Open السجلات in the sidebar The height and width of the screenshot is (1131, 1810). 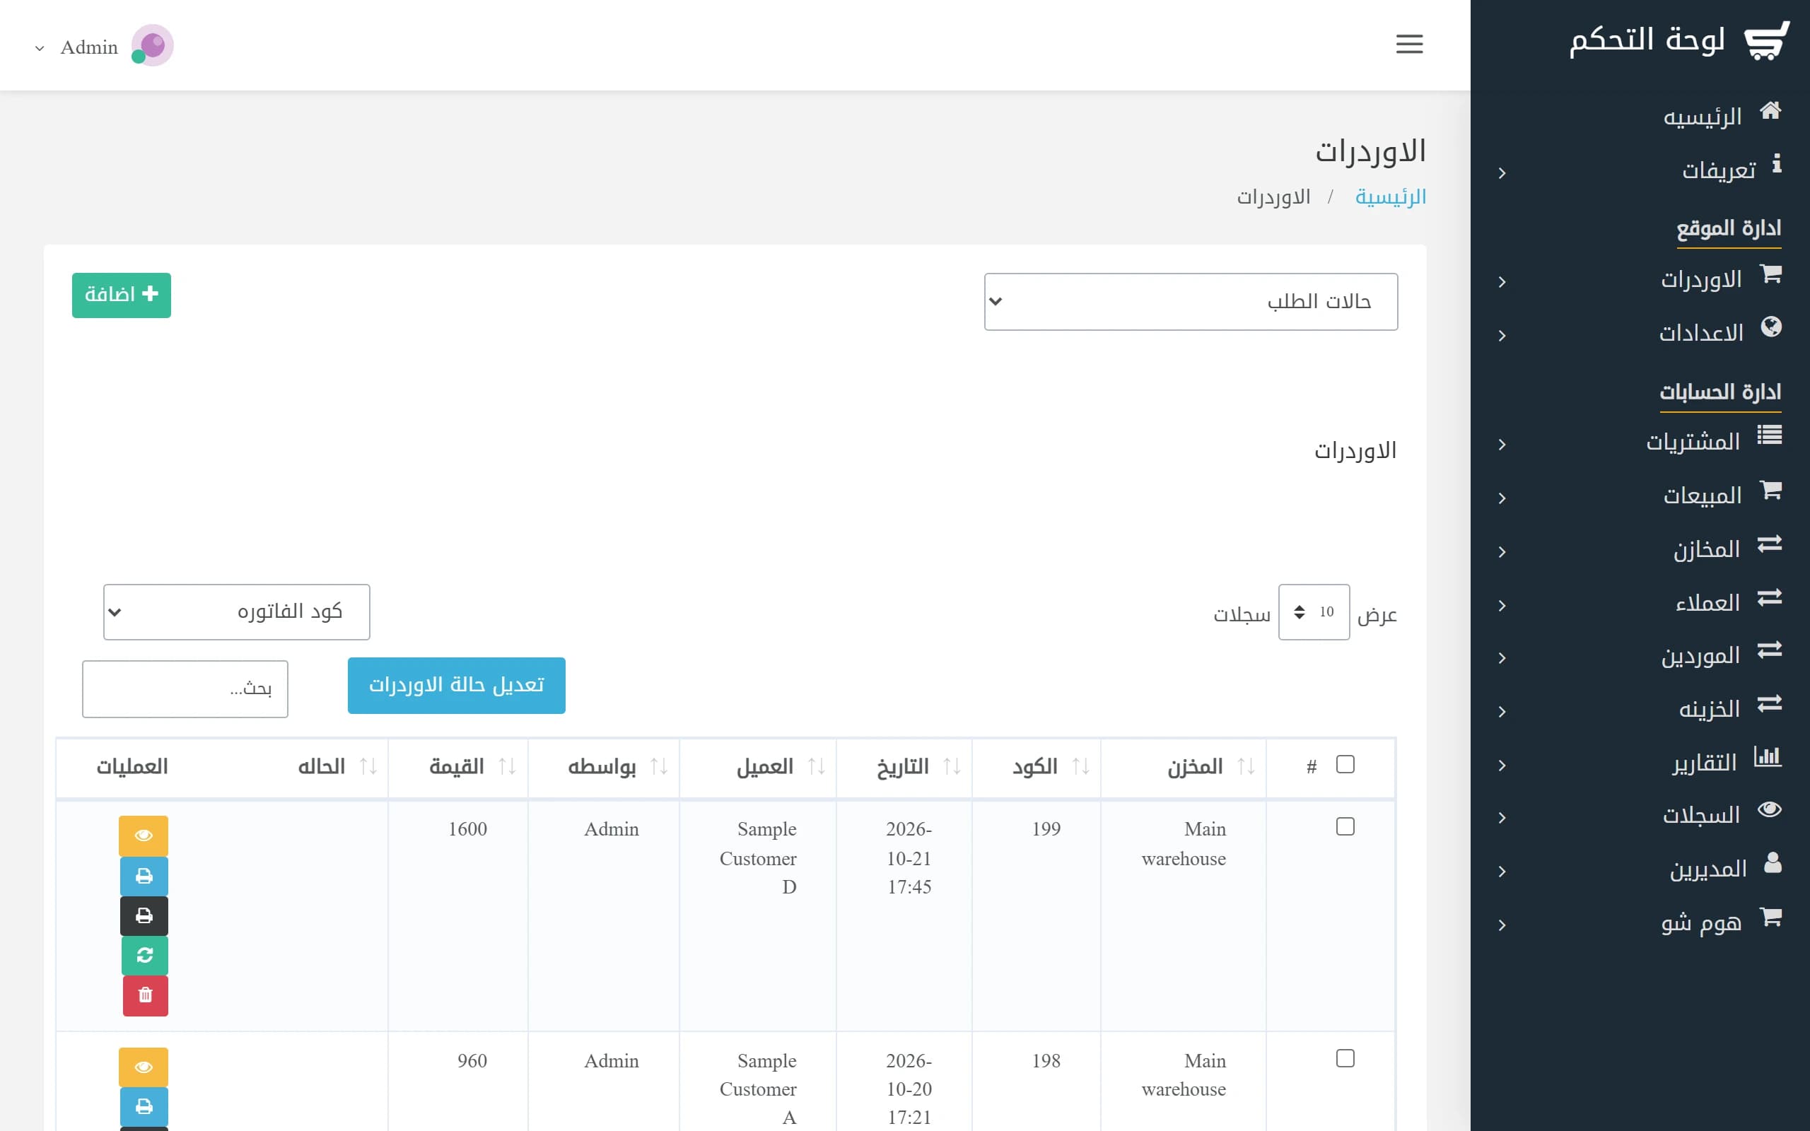click(1640, 816)
